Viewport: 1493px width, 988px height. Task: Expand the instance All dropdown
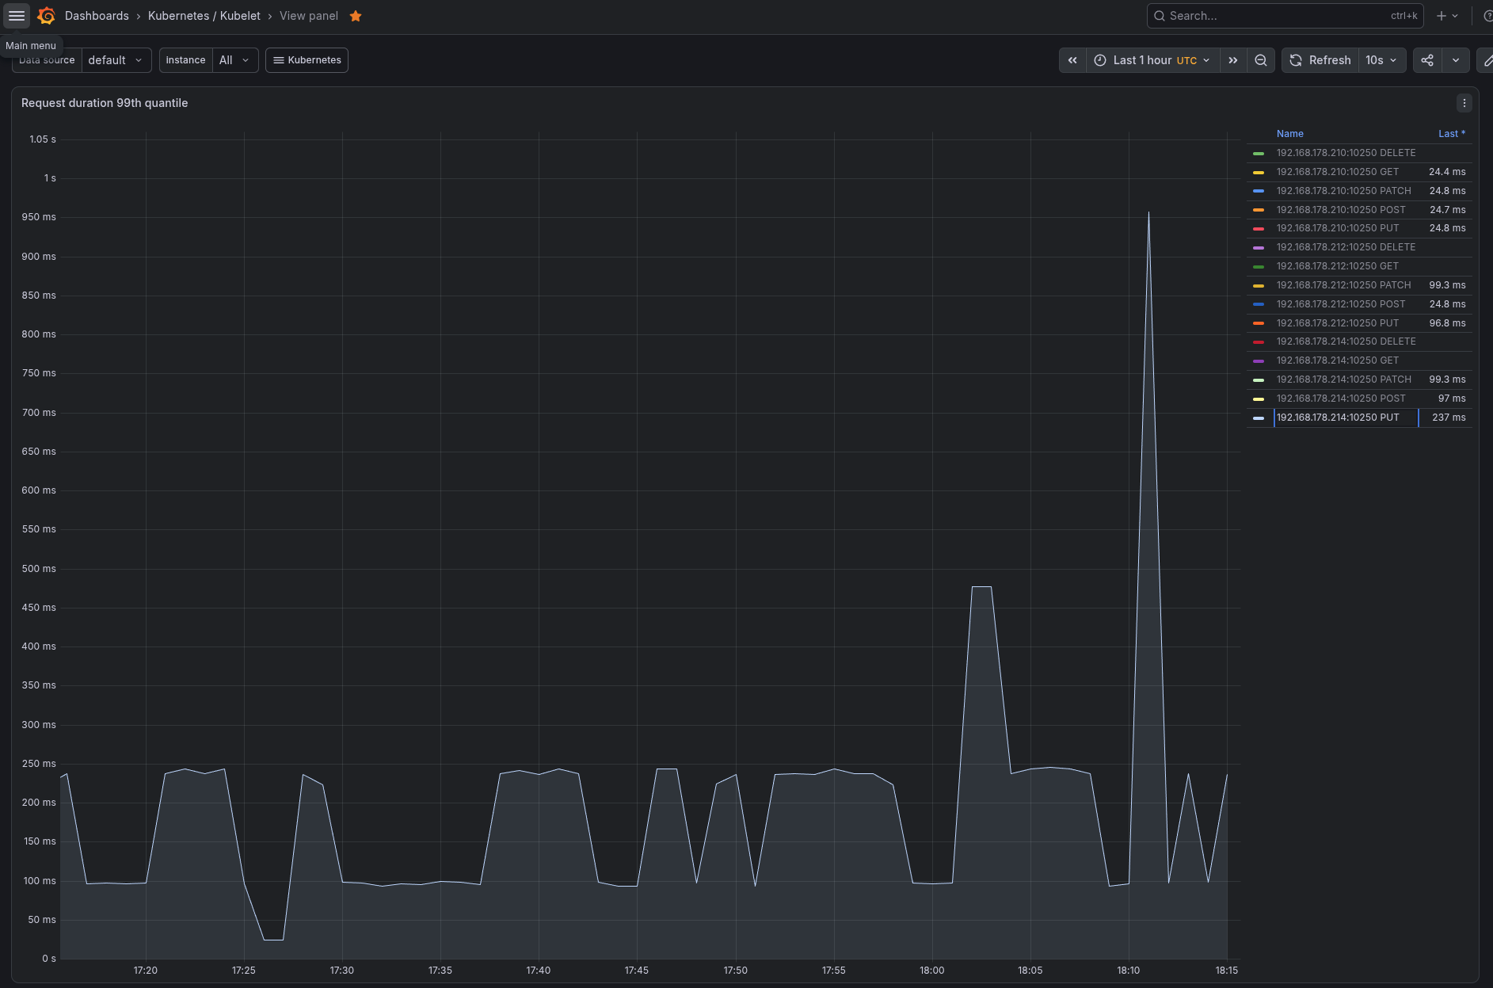(x=234, y=60)
